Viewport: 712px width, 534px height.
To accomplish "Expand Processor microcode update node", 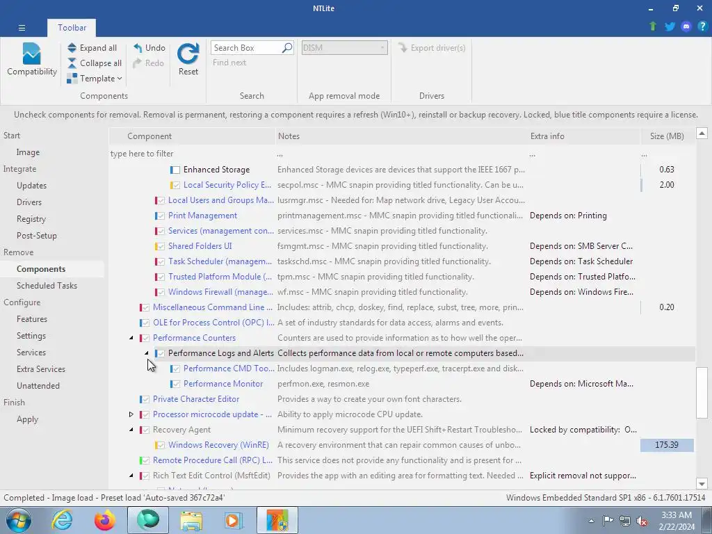I will (131, 414).
